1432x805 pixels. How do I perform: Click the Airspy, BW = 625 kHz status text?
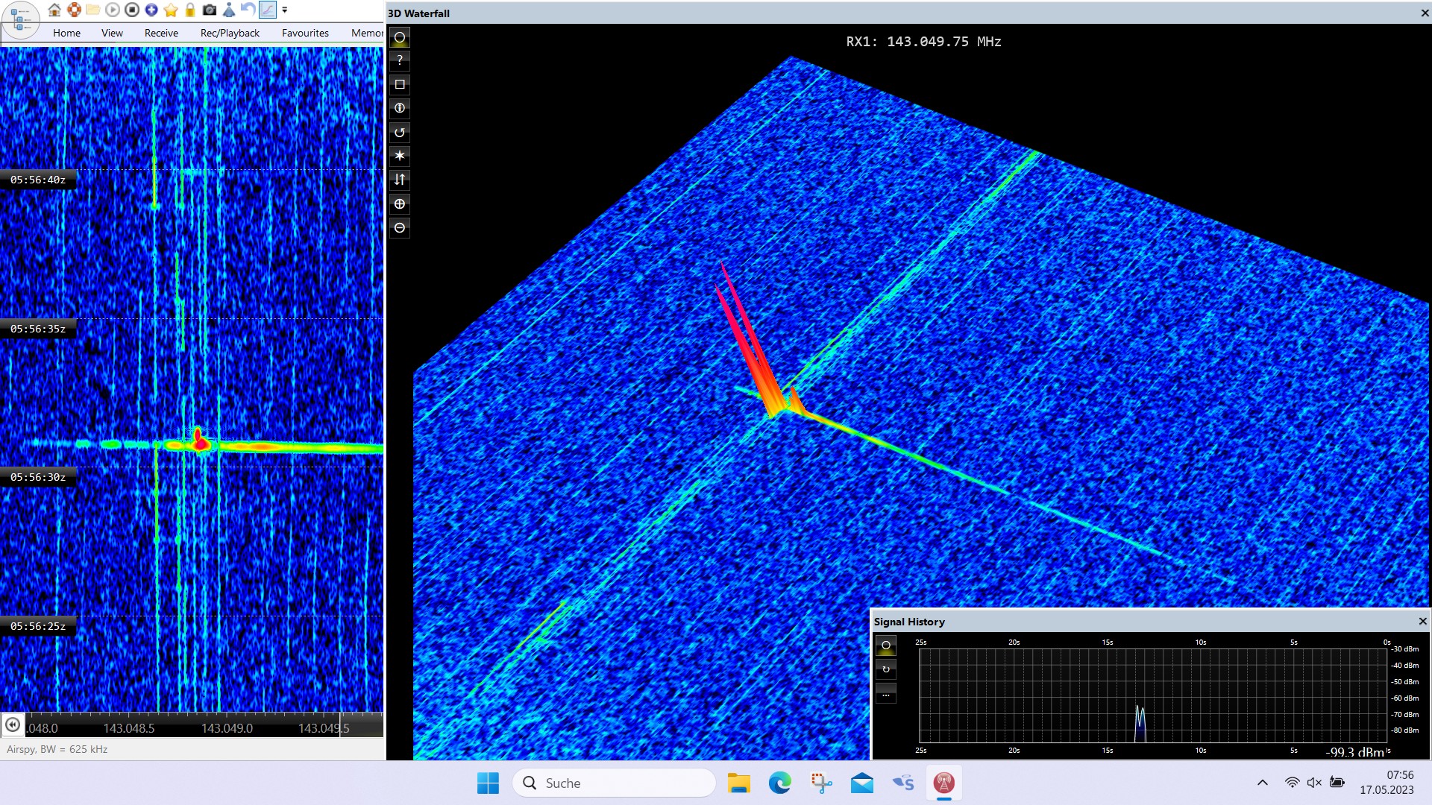pyautogui.click(x=57, y=749)
